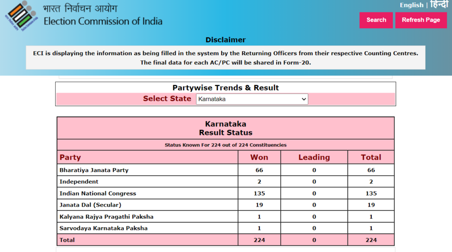The width and height of the screenshot is (452, 252).
Task: Click the Leading value 0 for Kalyana Rajya Pragathi Paksha
Action: (314, 217)
